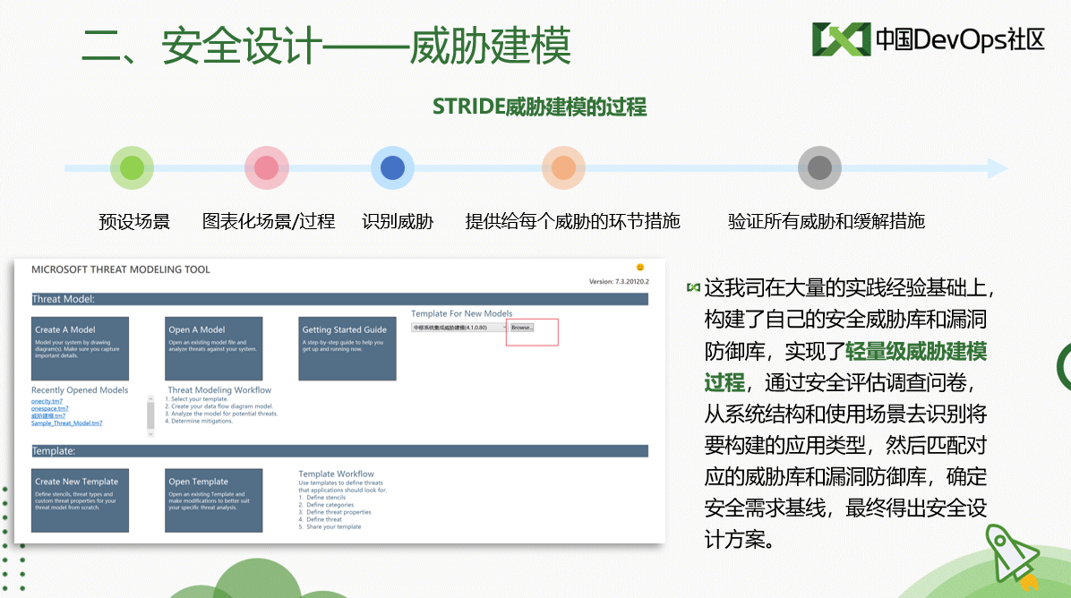Click the Template Workflow heading
The image size is (1071, 598).
pos(336,474)
